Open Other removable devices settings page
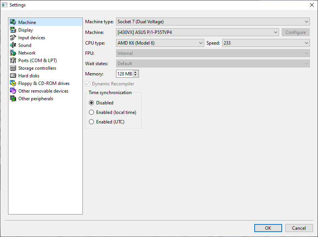 click(x=43, y=91)
